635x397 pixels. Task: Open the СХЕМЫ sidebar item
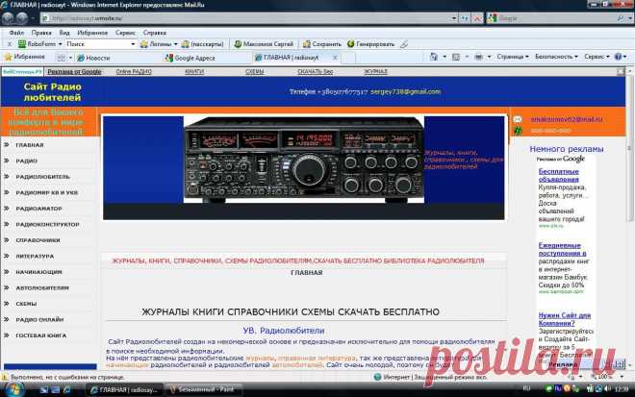click(26, 304)
